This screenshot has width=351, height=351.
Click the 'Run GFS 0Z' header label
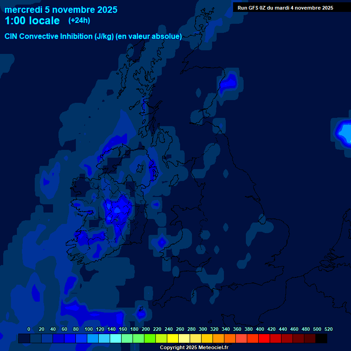[285, 8]
